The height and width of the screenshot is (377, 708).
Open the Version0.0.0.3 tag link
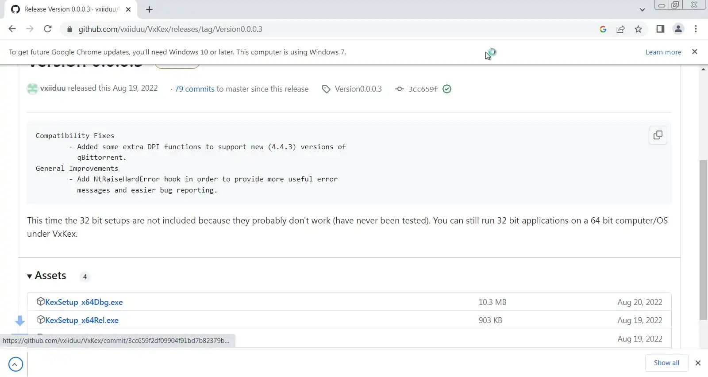point(358,89)
